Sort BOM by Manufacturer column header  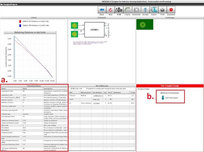coord(87,93)
